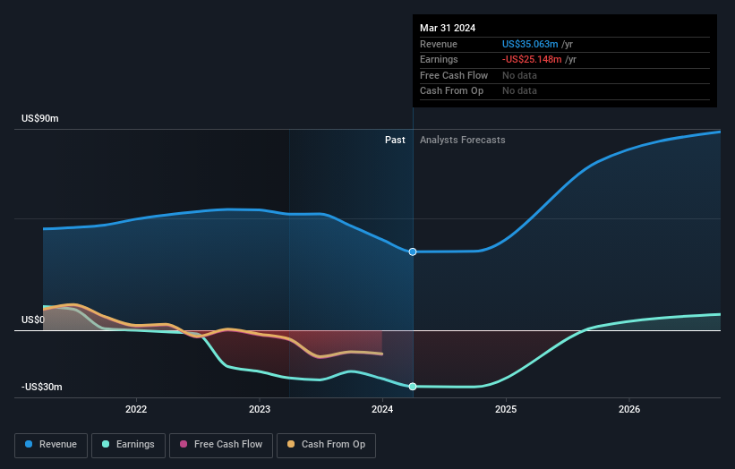Click the tooltip Cash From Op row label
Image resolution: width=735 pixels, height=469 pixels.
coord(451,91)
